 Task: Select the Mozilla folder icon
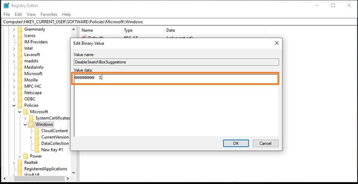[x=20, y=80]
